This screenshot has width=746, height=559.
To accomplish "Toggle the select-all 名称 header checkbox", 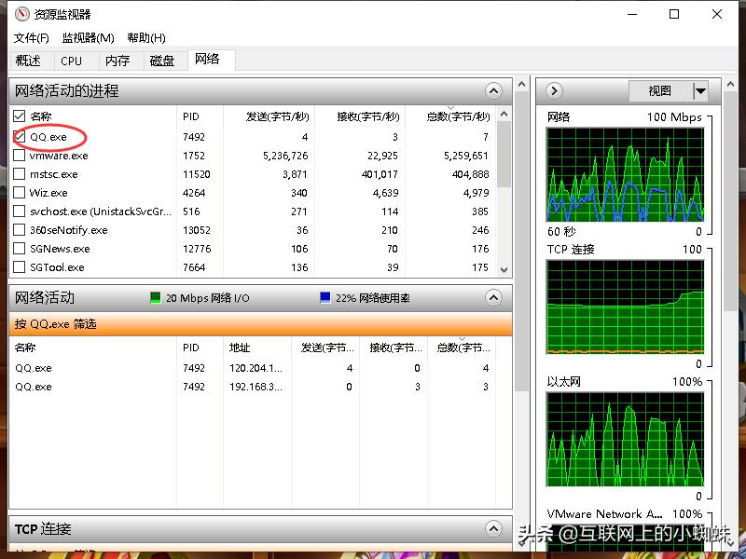I will [x=20, y=116].
